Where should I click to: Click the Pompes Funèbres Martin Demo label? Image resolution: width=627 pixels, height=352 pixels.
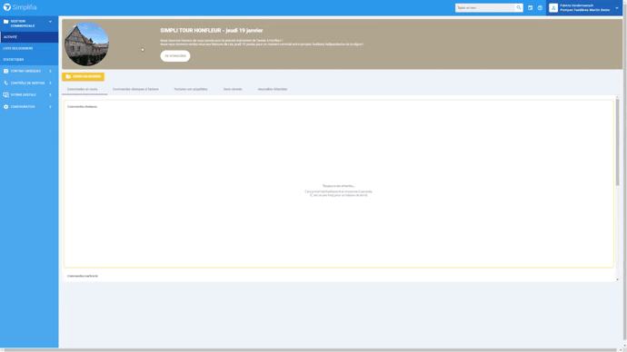tap(584, 10)
